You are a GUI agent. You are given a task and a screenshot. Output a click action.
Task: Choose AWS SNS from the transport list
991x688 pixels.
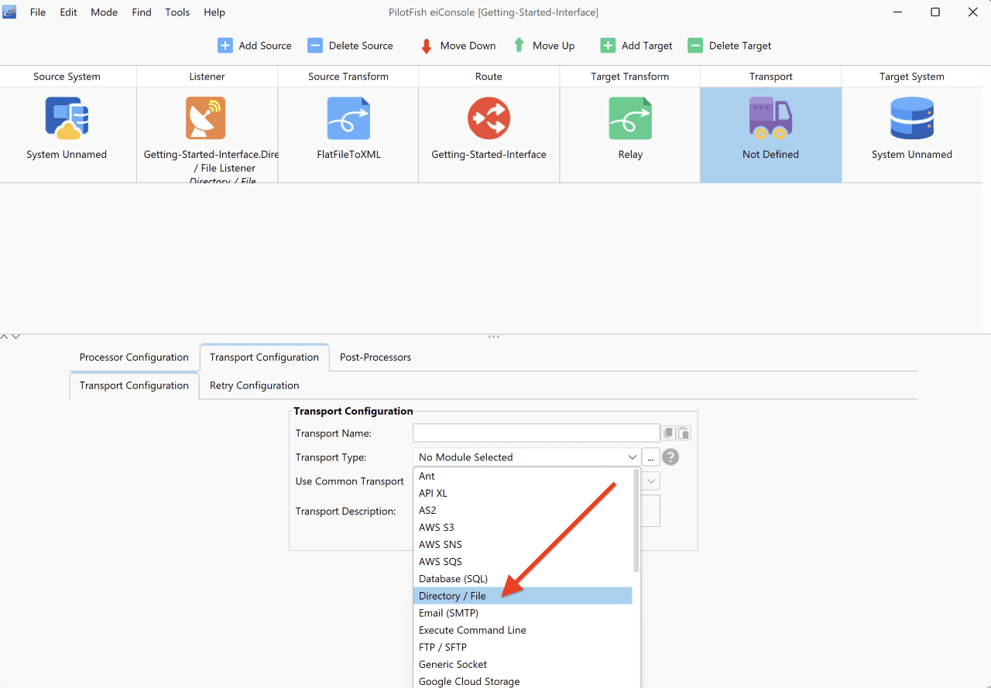coord(523,544)
